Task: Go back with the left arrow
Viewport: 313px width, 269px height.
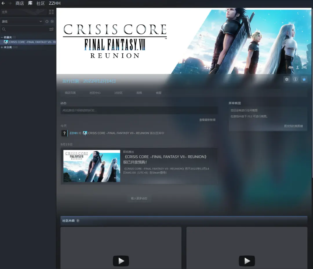Action: tap(3, 3)
